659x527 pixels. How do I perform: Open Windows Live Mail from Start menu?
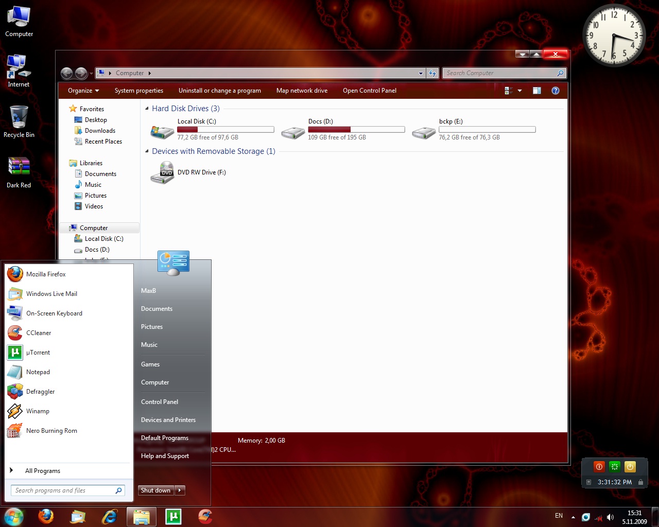68,294
